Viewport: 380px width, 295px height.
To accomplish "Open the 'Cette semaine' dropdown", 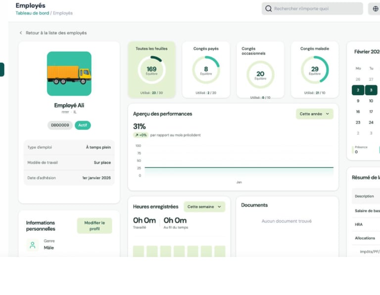I will coord(204,207).
